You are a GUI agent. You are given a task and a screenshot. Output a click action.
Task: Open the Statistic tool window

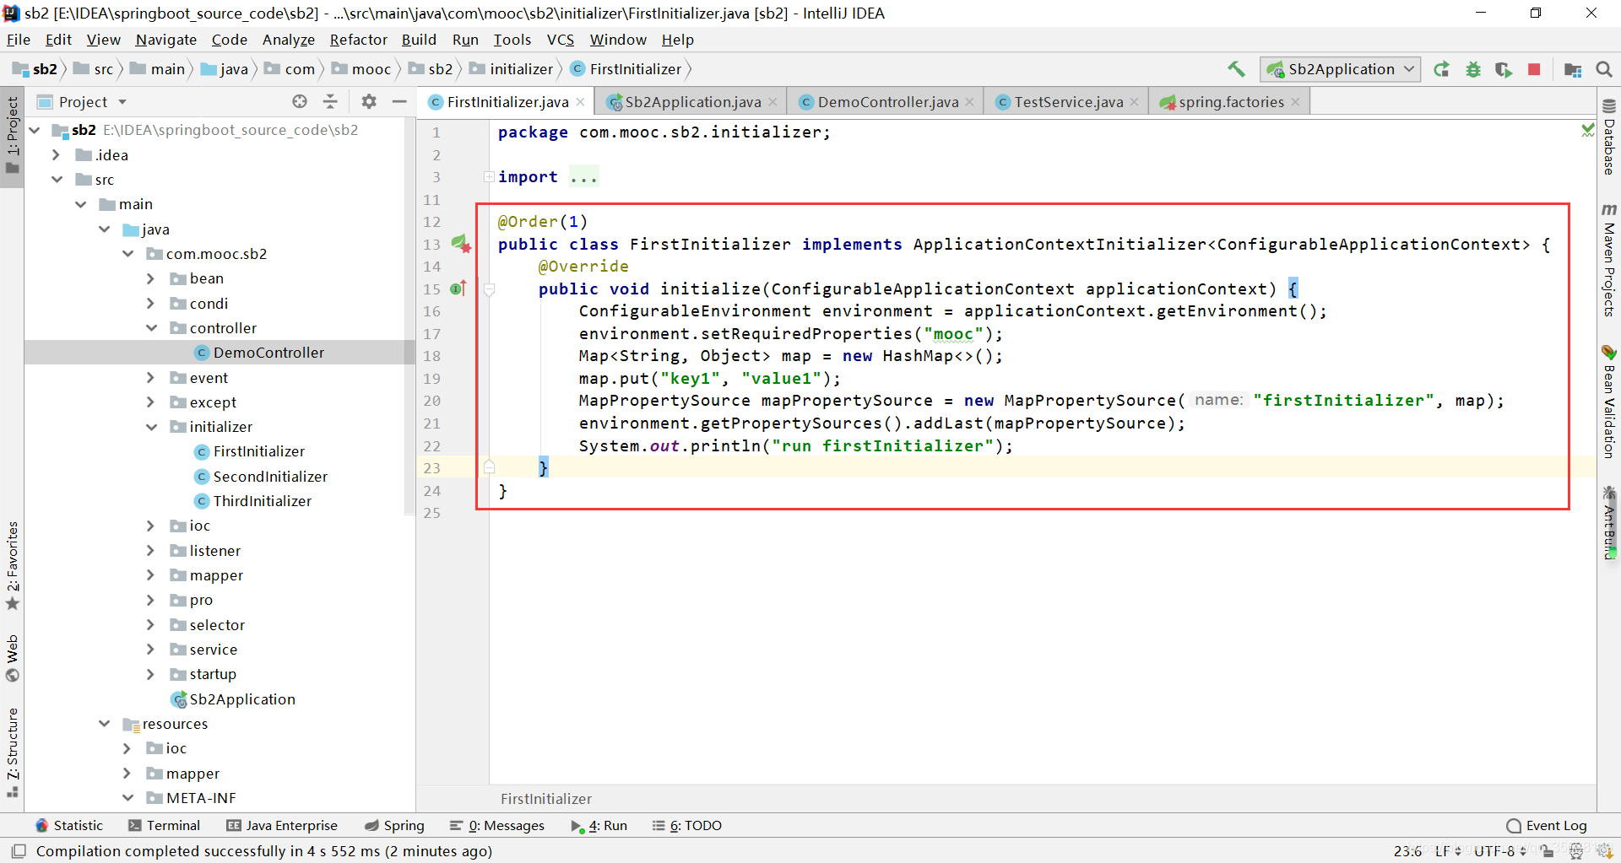pyautogui.click(x=69, y=825)
